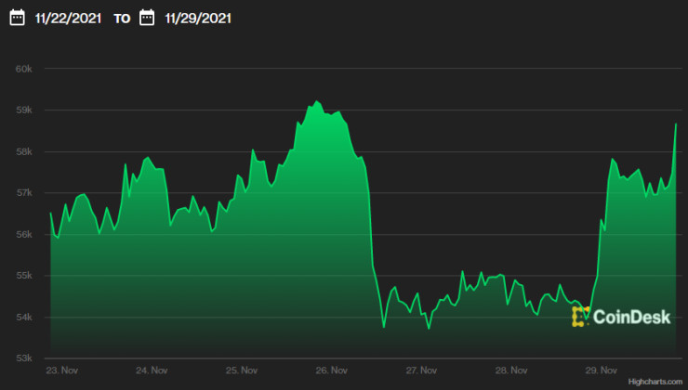Click the TO label between dates

(x=123, y=18)
